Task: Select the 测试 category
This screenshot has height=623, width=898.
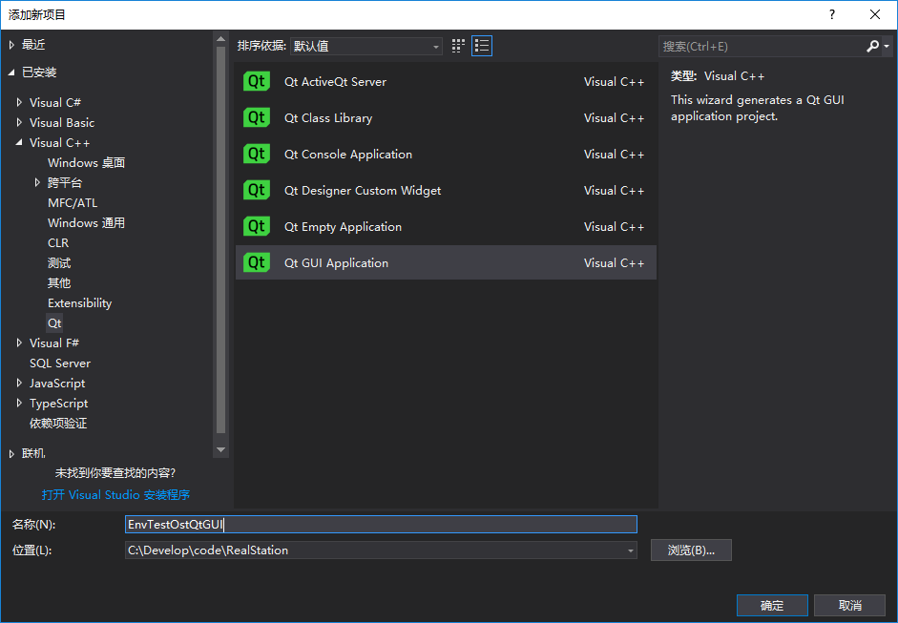Action: click(59, 262)
